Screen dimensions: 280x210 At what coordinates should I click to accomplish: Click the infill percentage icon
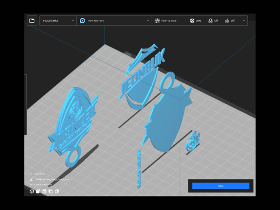pos(192,20)
